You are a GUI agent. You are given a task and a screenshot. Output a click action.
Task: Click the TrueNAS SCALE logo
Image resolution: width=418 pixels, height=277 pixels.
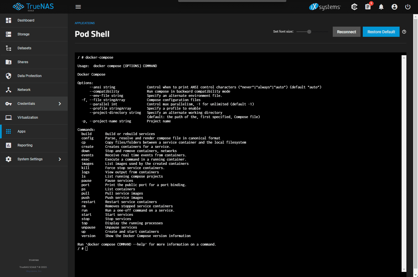pyautogui.click(x=33, y=7)
